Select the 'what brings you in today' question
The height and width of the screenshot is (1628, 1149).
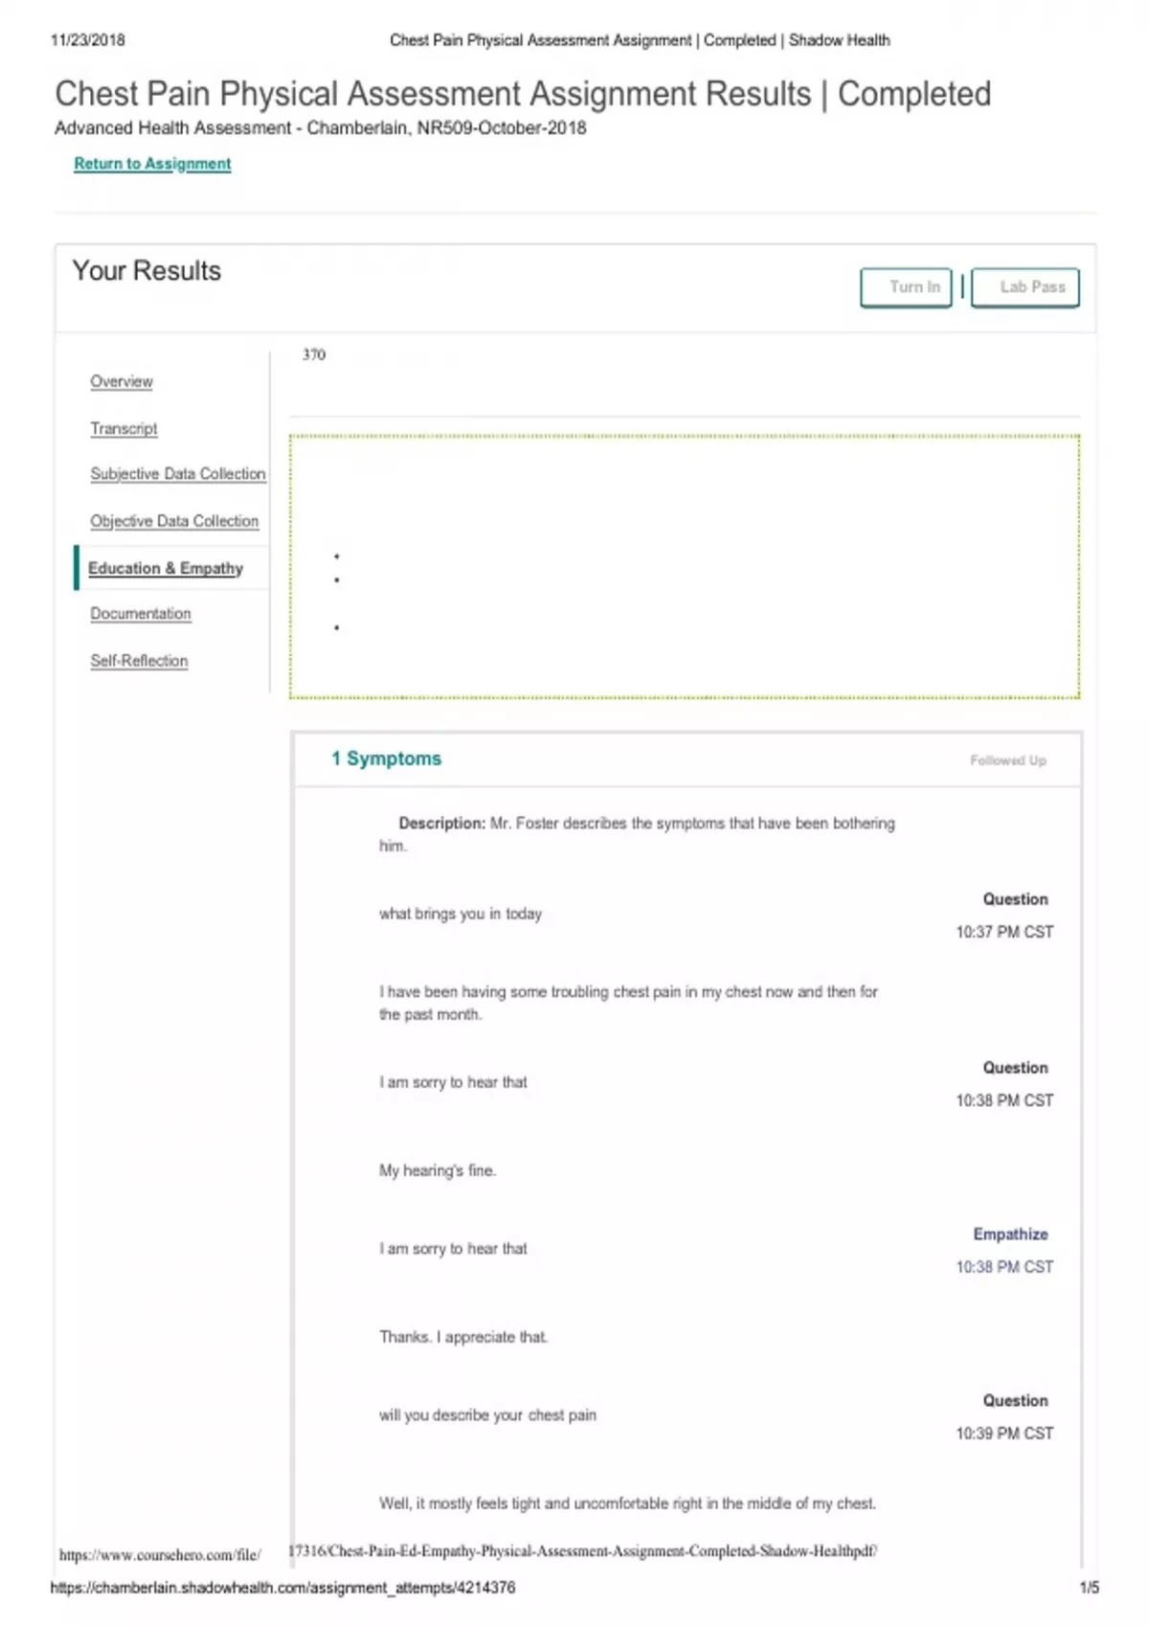pos(461,914)
